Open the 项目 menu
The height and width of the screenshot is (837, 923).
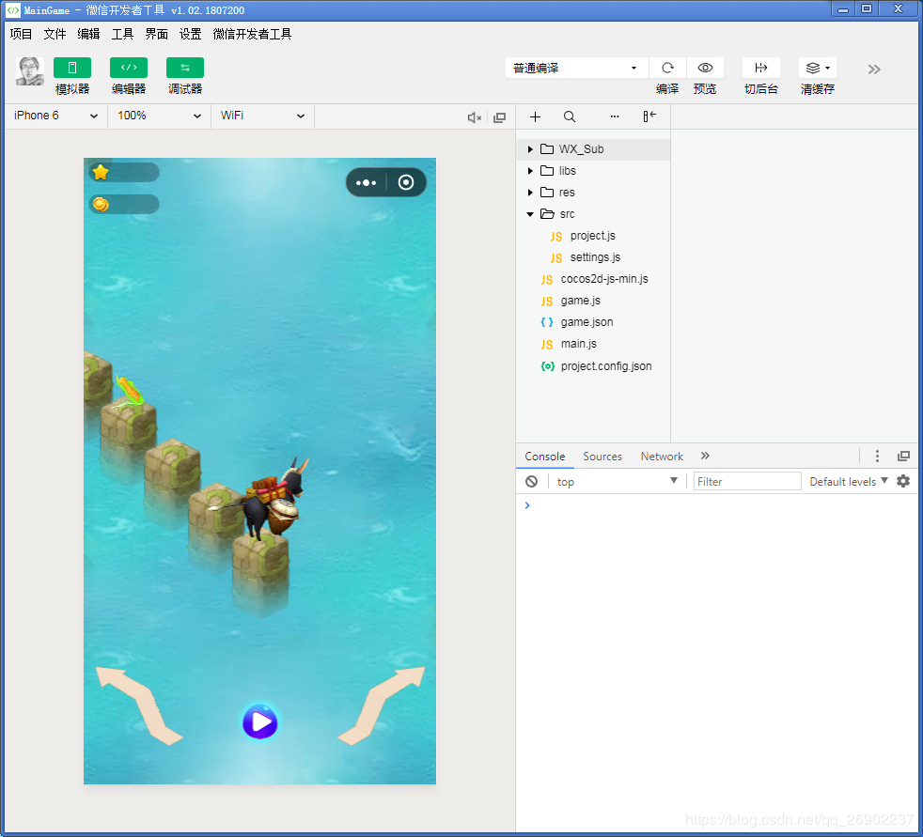[x=22, y=34]
